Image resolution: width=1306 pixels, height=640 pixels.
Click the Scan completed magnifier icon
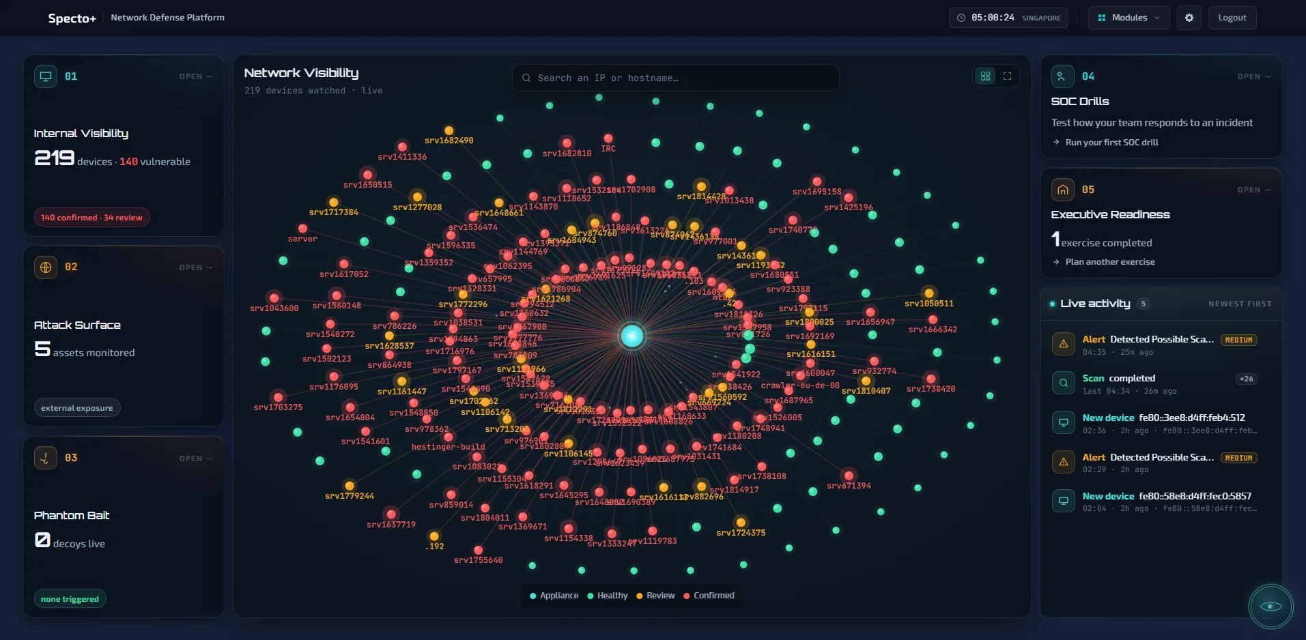click(1063, 383)
